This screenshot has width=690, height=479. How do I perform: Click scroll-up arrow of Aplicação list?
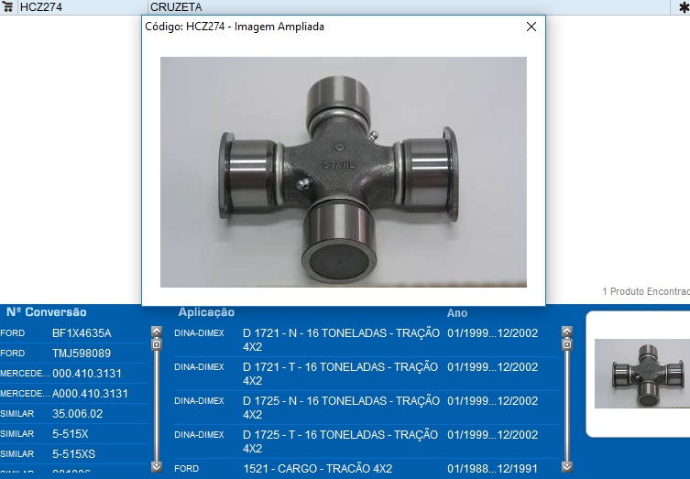point(566,332)
